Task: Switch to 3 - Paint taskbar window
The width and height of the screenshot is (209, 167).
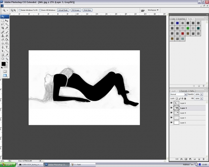Action: 83,165
